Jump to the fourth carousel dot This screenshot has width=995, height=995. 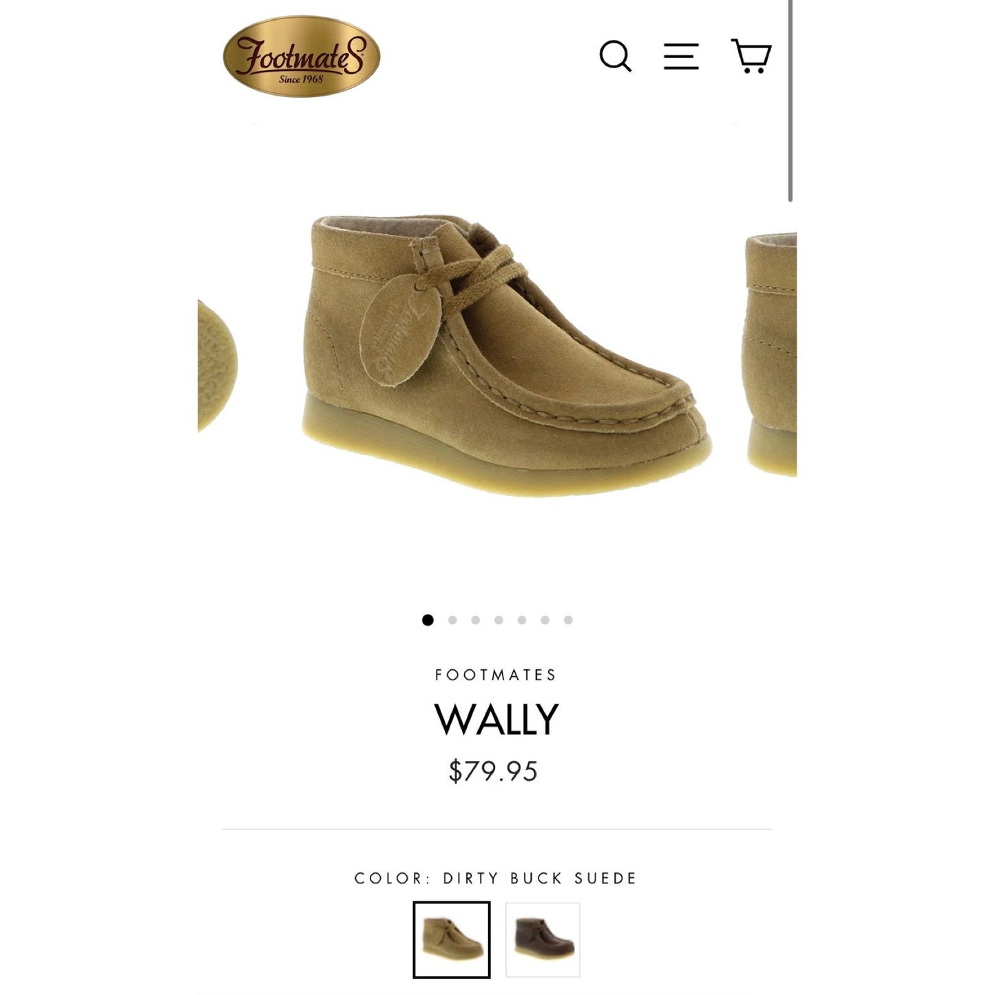pos(499,620)
